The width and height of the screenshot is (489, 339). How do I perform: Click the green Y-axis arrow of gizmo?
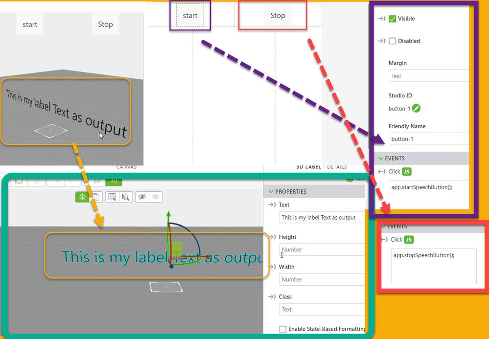168,214
